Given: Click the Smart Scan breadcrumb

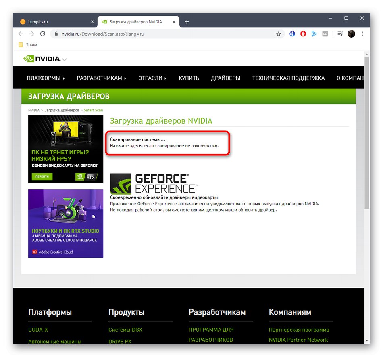Looking at the screenshot, I should [93, 110].
